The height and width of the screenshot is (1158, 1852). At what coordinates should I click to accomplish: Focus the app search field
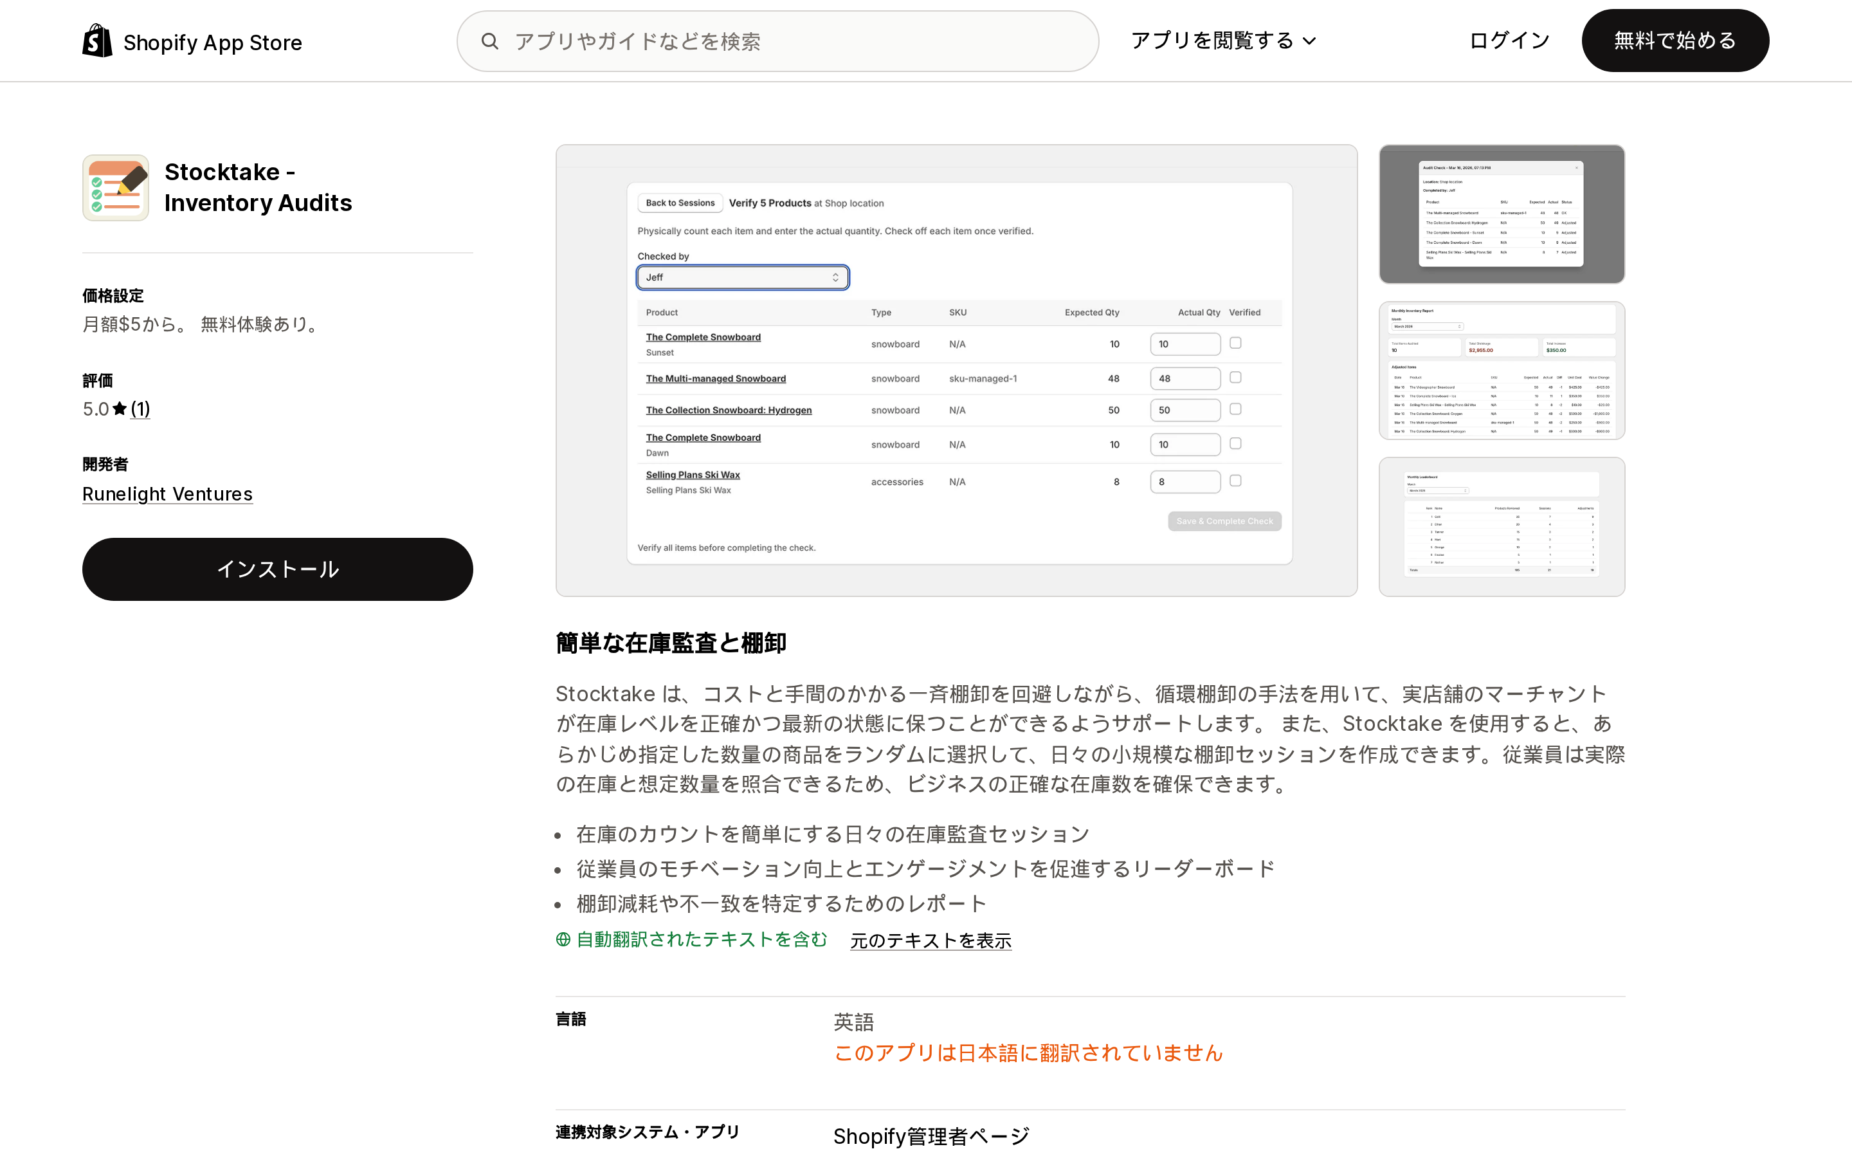point(777,41)
